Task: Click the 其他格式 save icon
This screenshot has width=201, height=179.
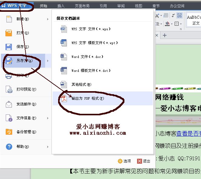Action: point(64,85)
